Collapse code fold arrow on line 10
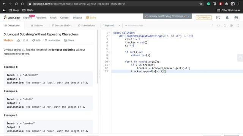The image size is (243, 136). pos(109,62)
